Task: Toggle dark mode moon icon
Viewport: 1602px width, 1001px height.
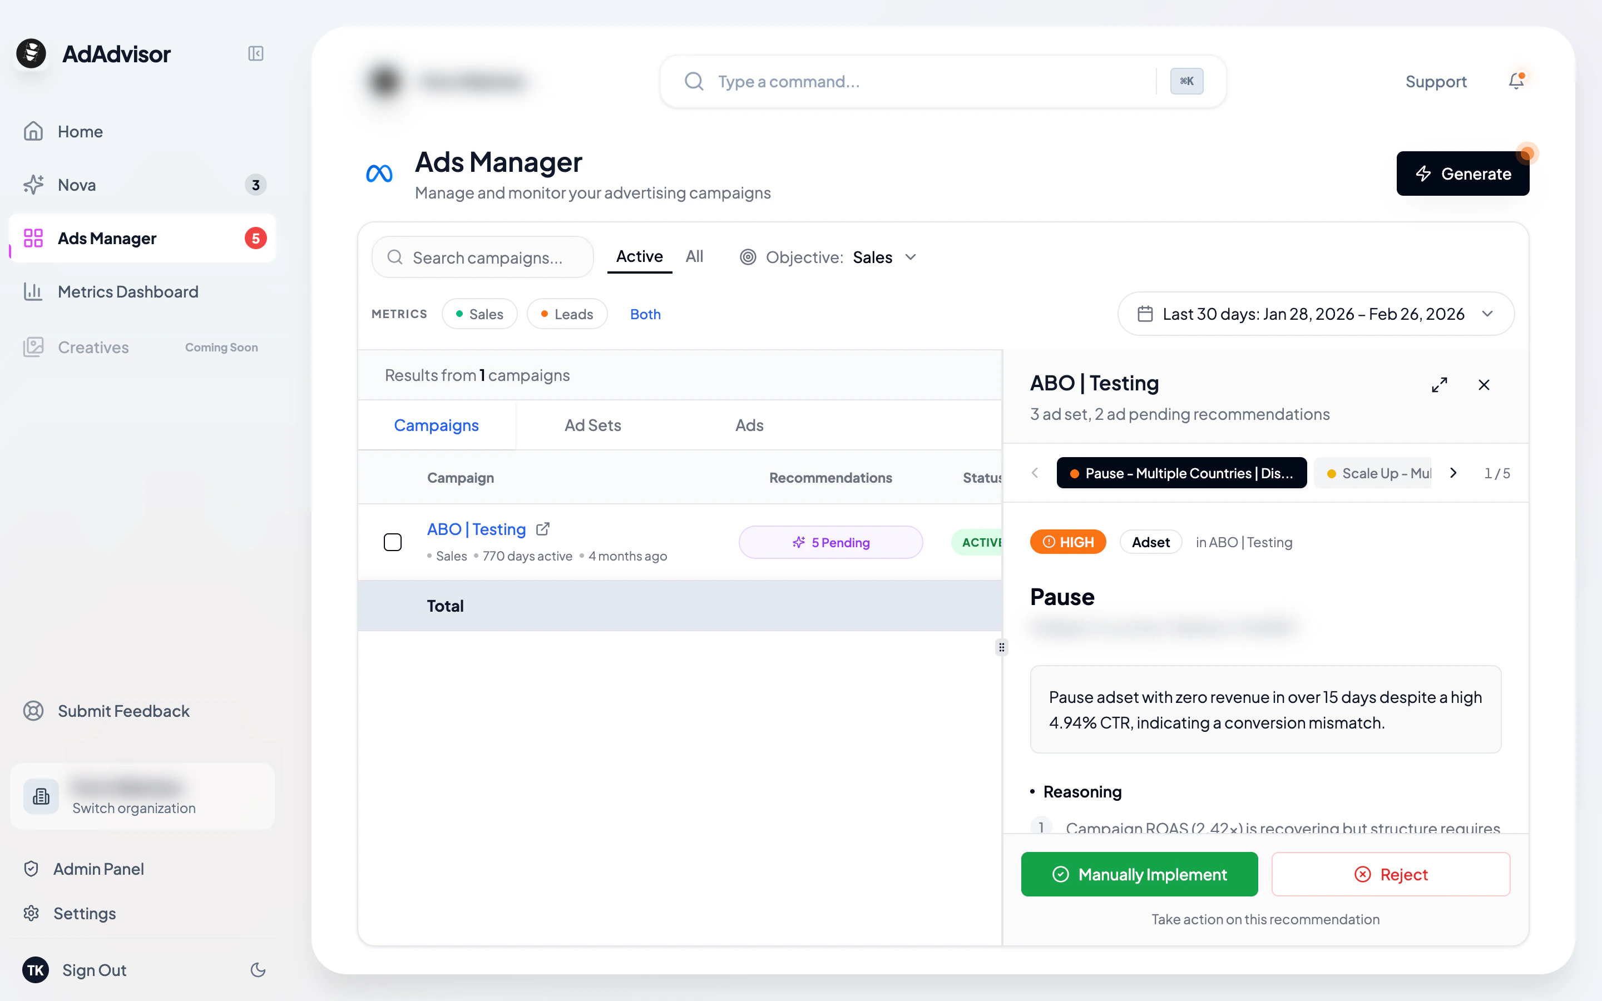Action: 258,970
